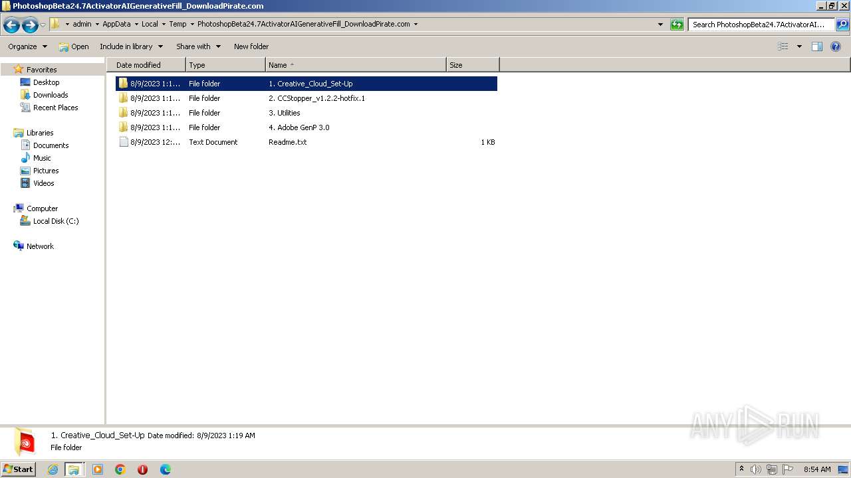The height and width of the screenshot is (478, 851).
Task: Refresh the folder with the green arrows icon
Action: point(677,25)
